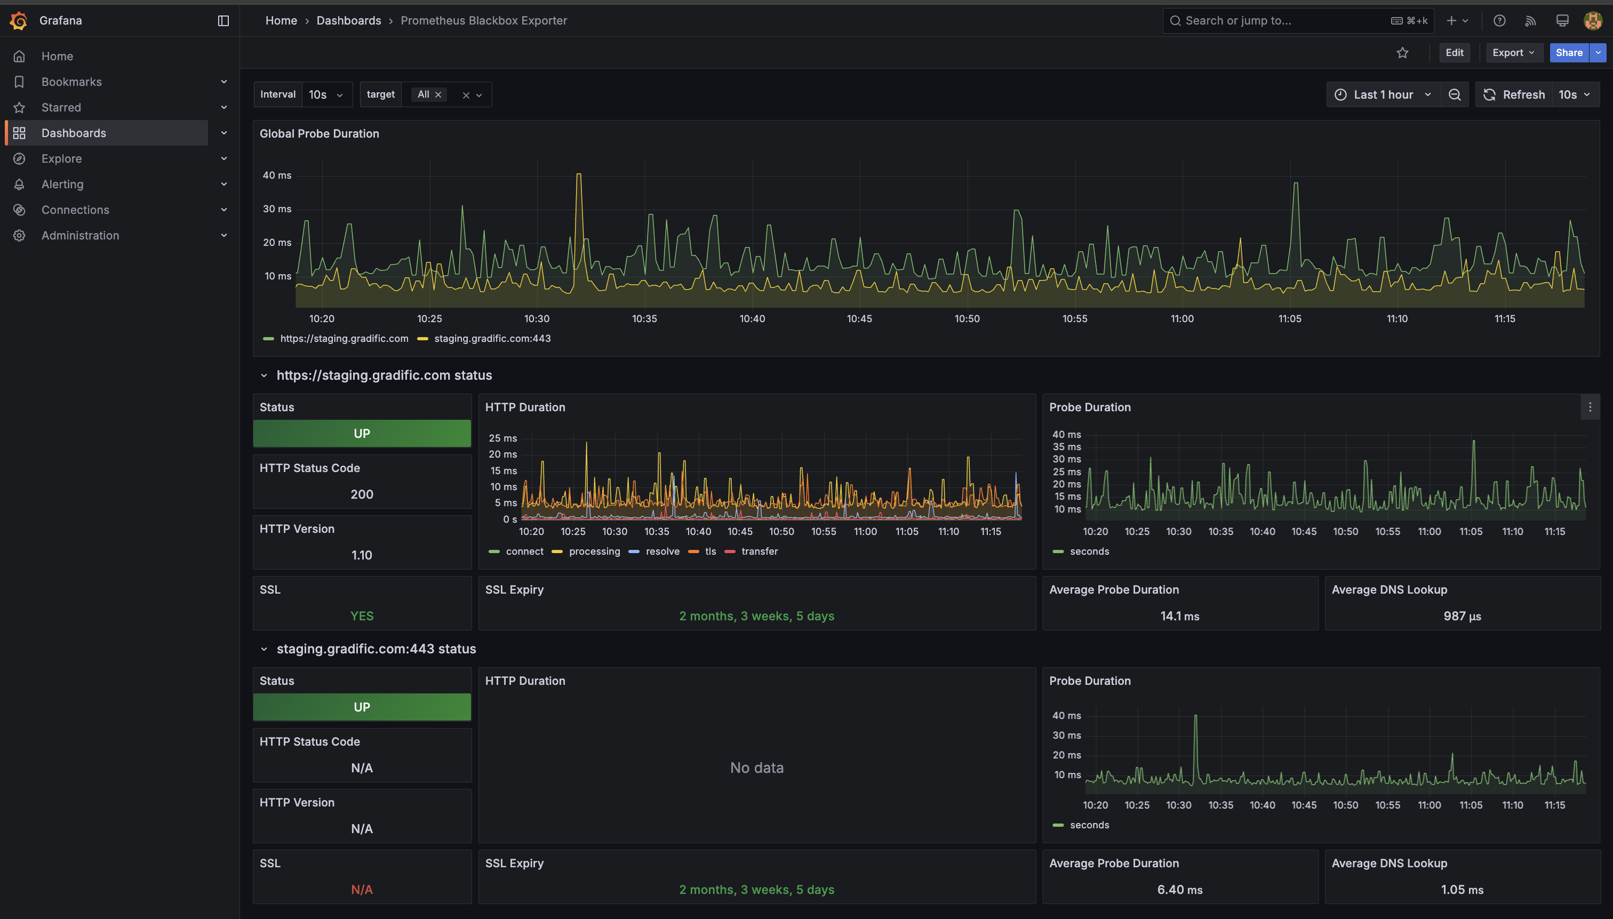This screenshot has height=919, width=1613.
Task: Click the Share button
Action: 1568,53
